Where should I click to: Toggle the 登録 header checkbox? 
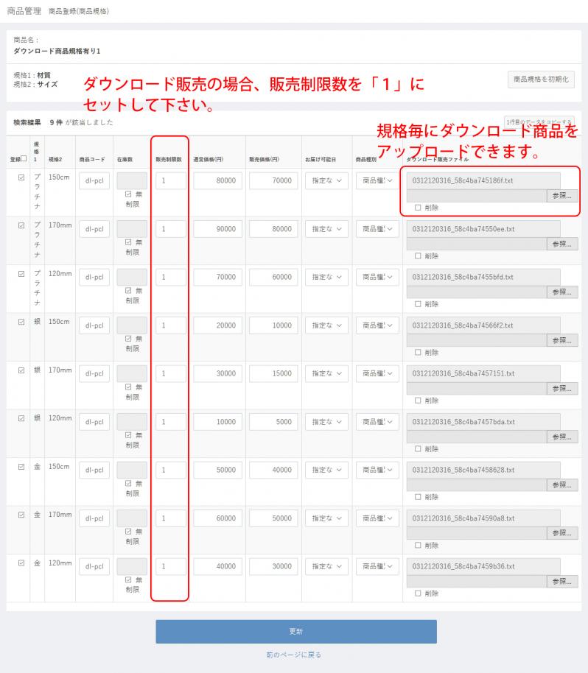24,158
